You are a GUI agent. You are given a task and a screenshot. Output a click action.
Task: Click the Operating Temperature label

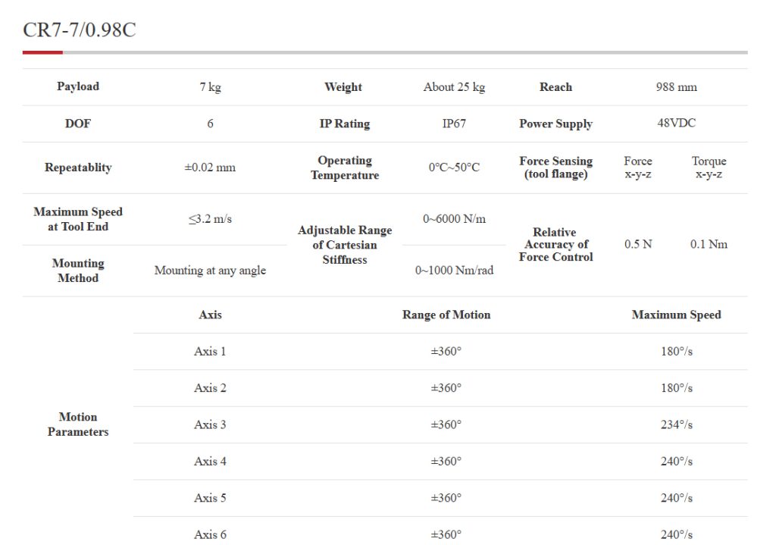click(x=345, y=168)
